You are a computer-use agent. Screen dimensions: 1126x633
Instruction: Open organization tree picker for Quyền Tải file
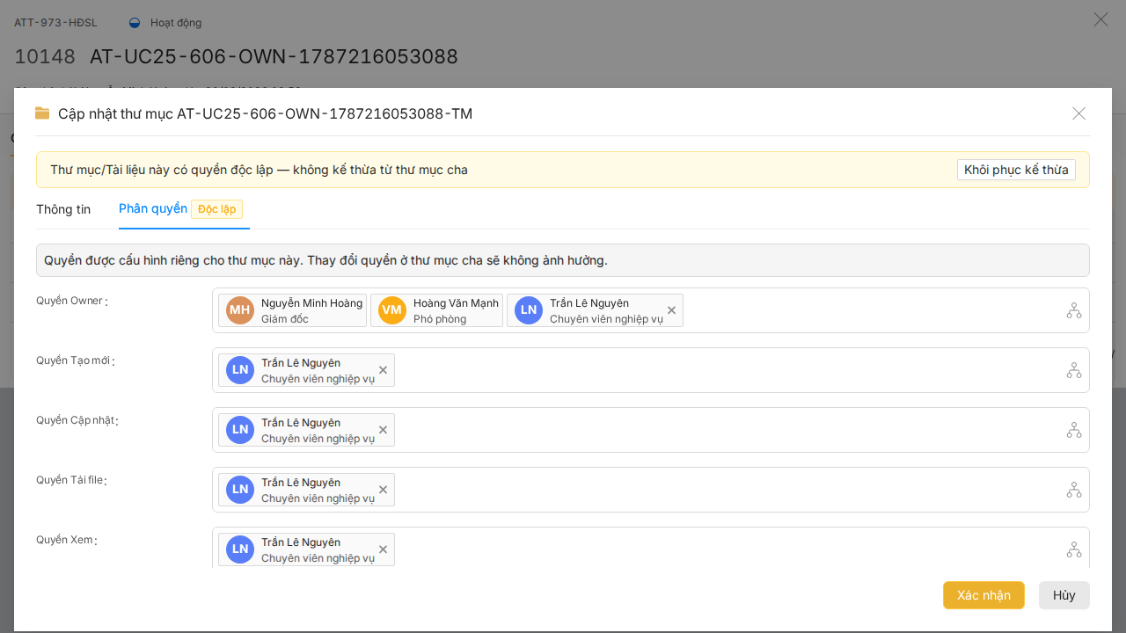(x=1074, y=490)
